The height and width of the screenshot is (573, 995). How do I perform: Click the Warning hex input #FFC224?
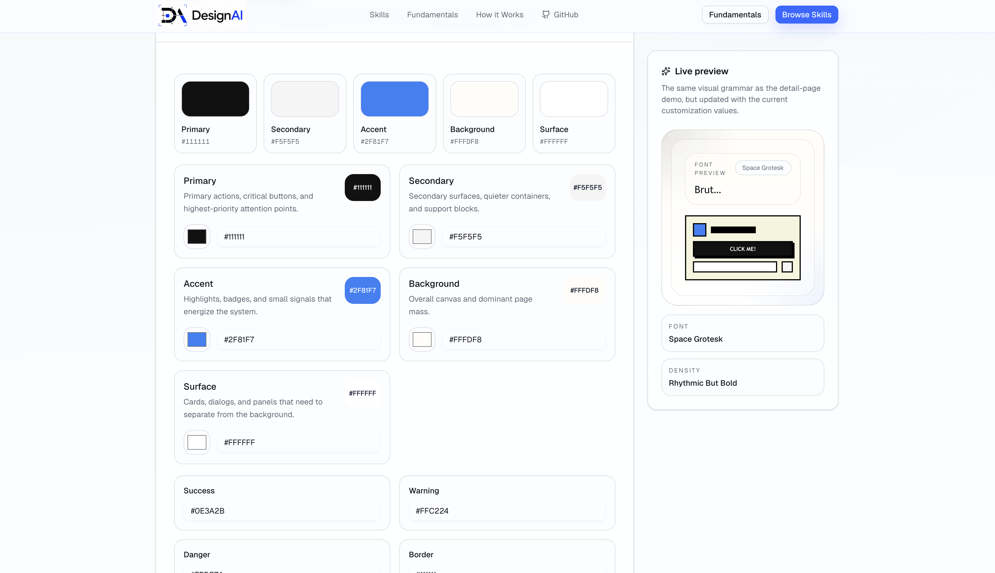[x=507, y=511]
